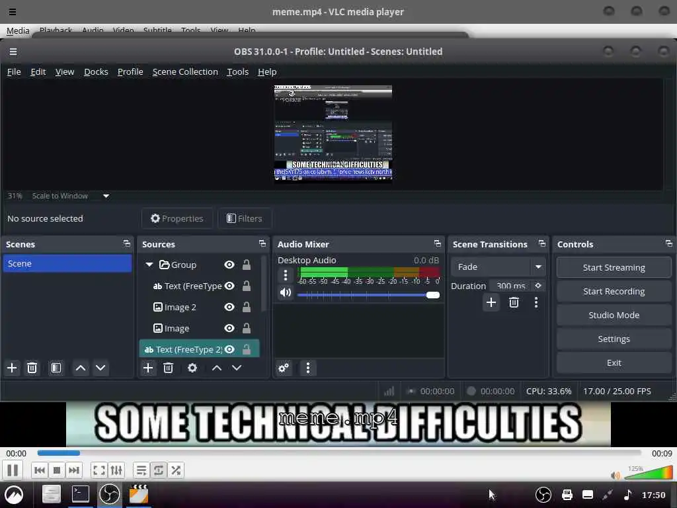The width and height of the screenshot is (677, 508).
Task: Stop VLC playback
Action: pos(57,470)
